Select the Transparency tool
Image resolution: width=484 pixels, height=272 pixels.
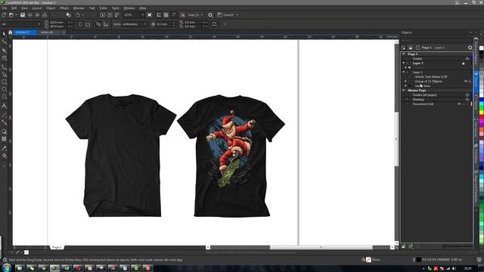(x=4, y=139)
